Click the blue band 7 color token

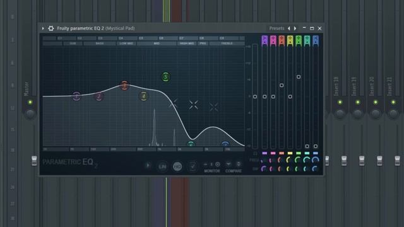point(316,153)
